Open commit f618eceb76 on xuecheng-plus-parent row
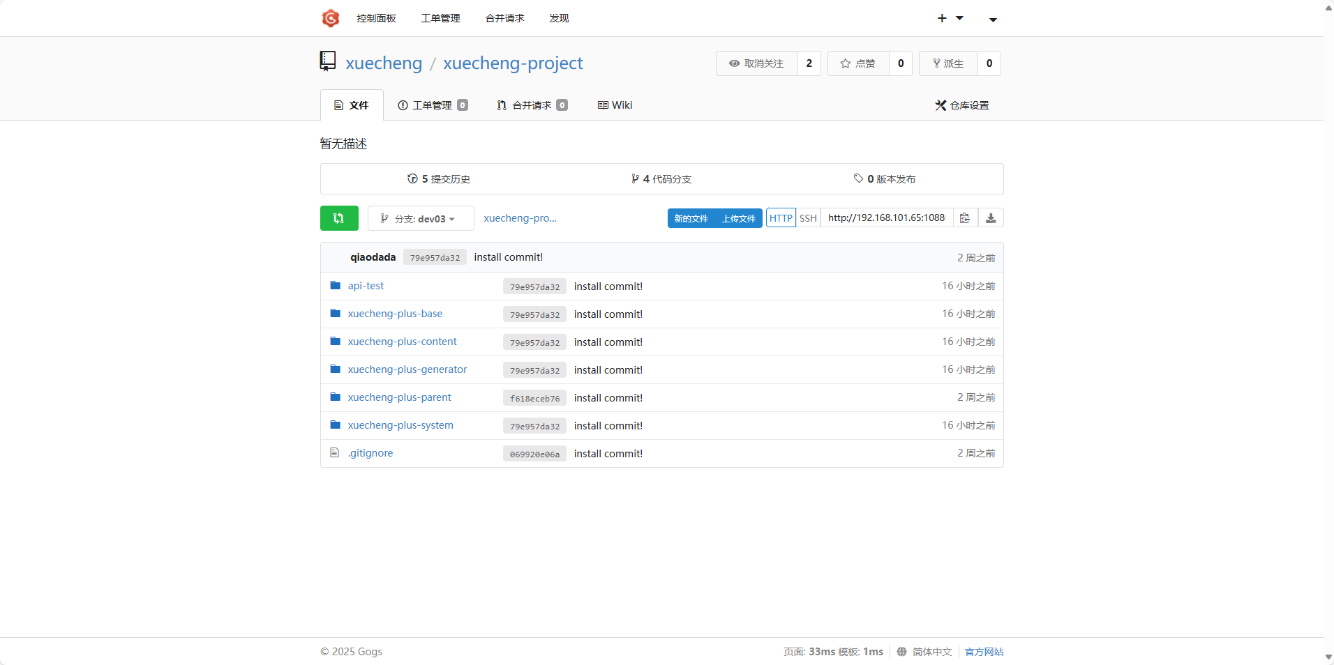Screen dimensions: 1334x665 coord(534,398)
